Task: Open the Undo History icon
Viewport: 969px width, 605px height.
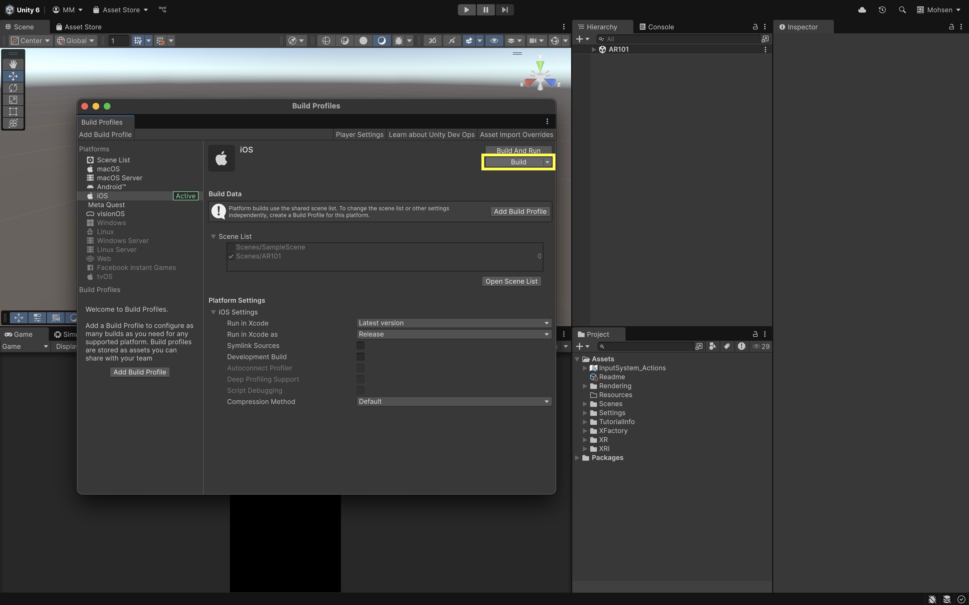Action: tap(882, 10)
